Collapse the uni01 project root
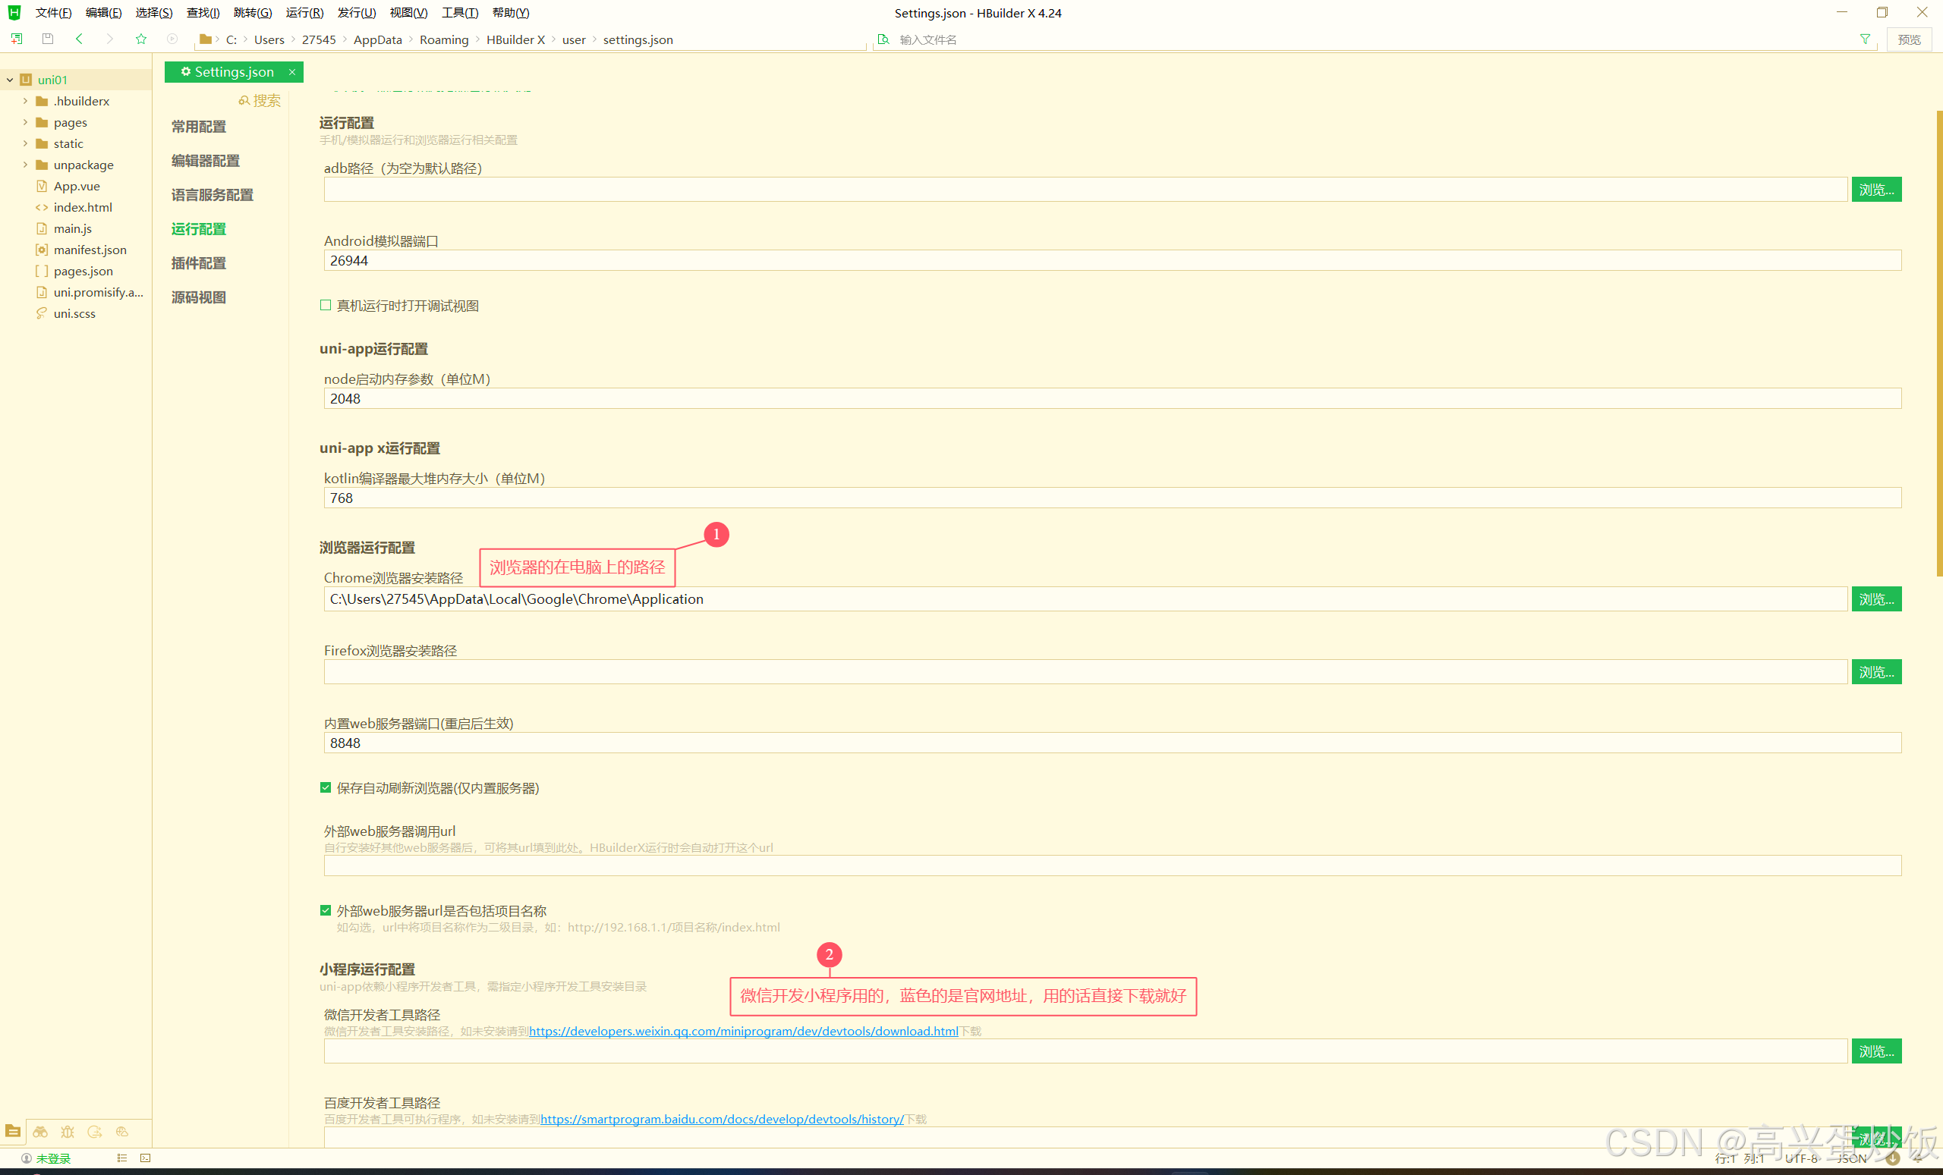Image resolution: width=1943 pixels, height=1175 pixels. 9,80
